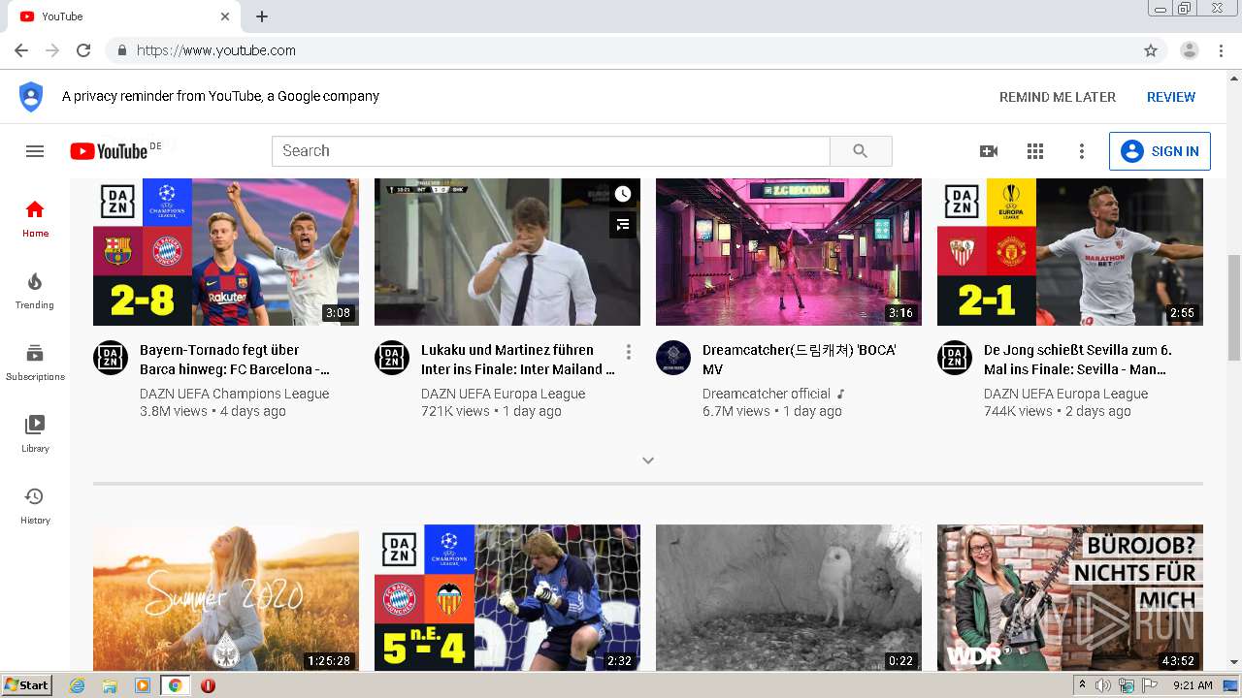Image resolution: width=1242 pixels, height=698 pixels.
Task: Open Trending in the sidebar
Action: (35, 291)
